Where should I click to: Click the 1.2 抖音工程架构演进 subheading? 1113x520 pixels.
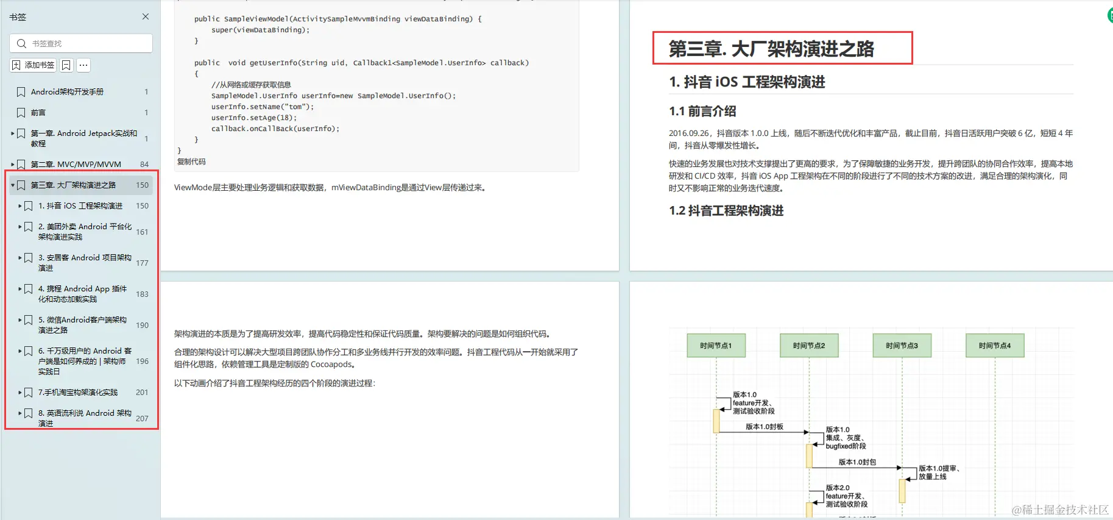tap(726, 210)
